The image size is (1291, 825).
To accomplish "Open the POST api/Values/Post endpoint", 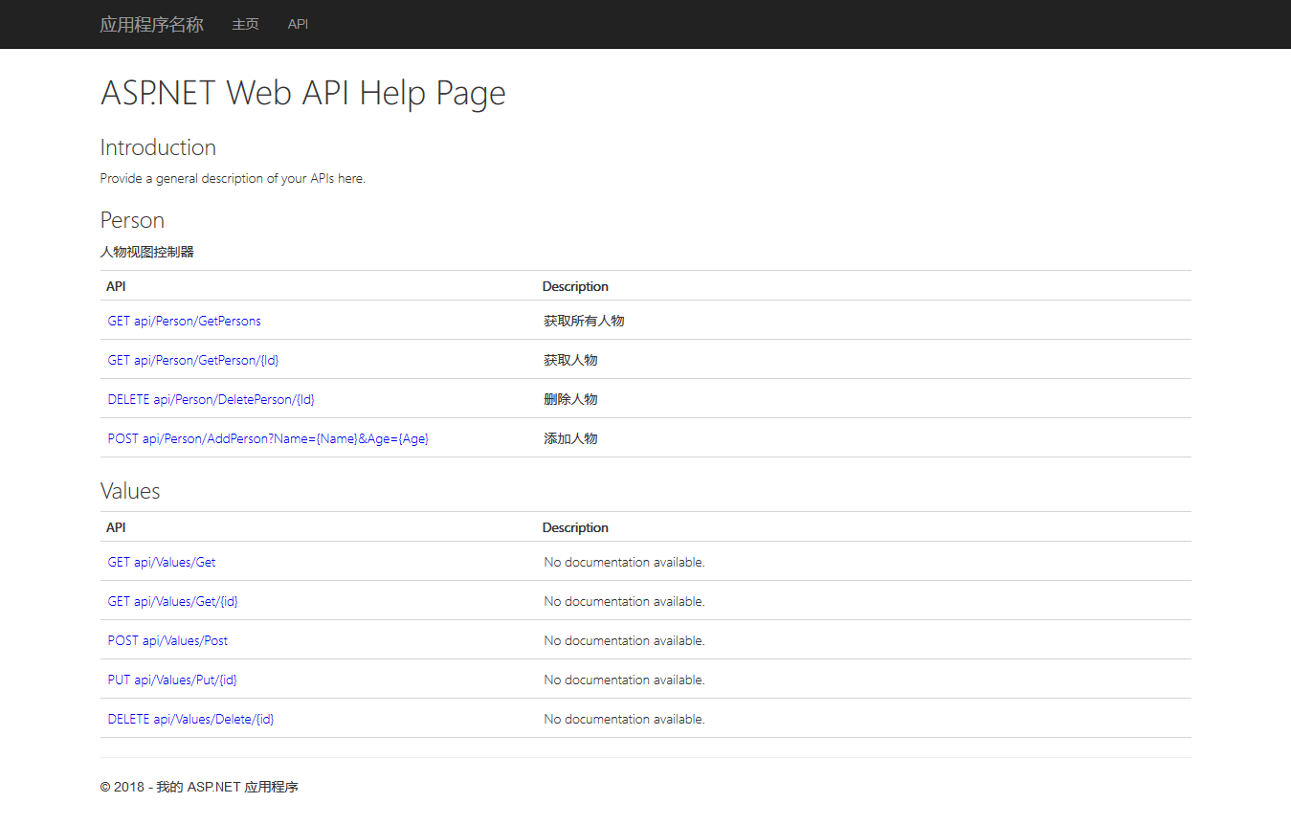I will [x=167, y=640].
